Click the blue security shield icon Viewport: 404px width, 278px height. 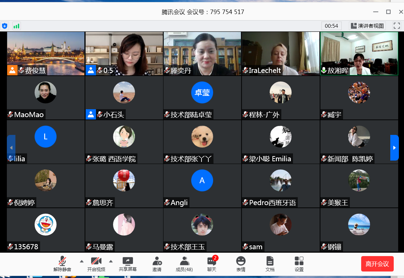[4, 26]
